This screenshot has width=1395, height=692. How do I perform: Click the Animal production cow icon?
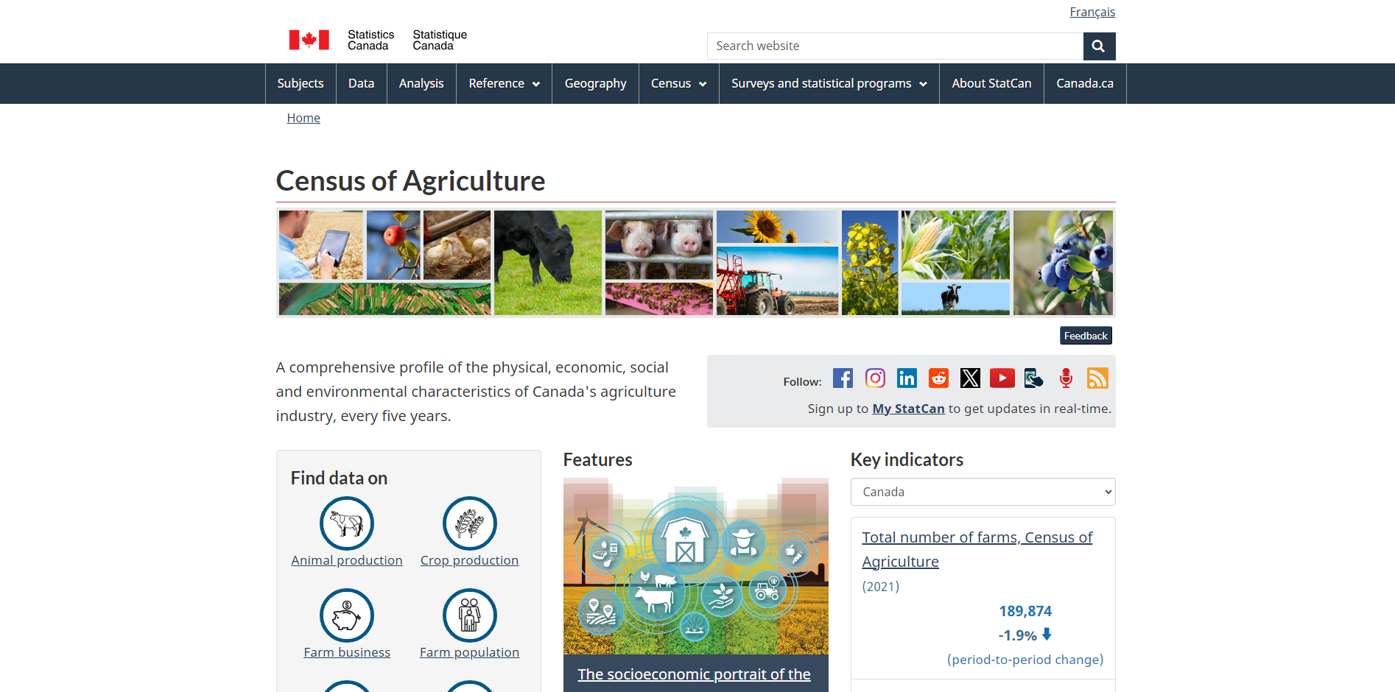pos(347,523)
